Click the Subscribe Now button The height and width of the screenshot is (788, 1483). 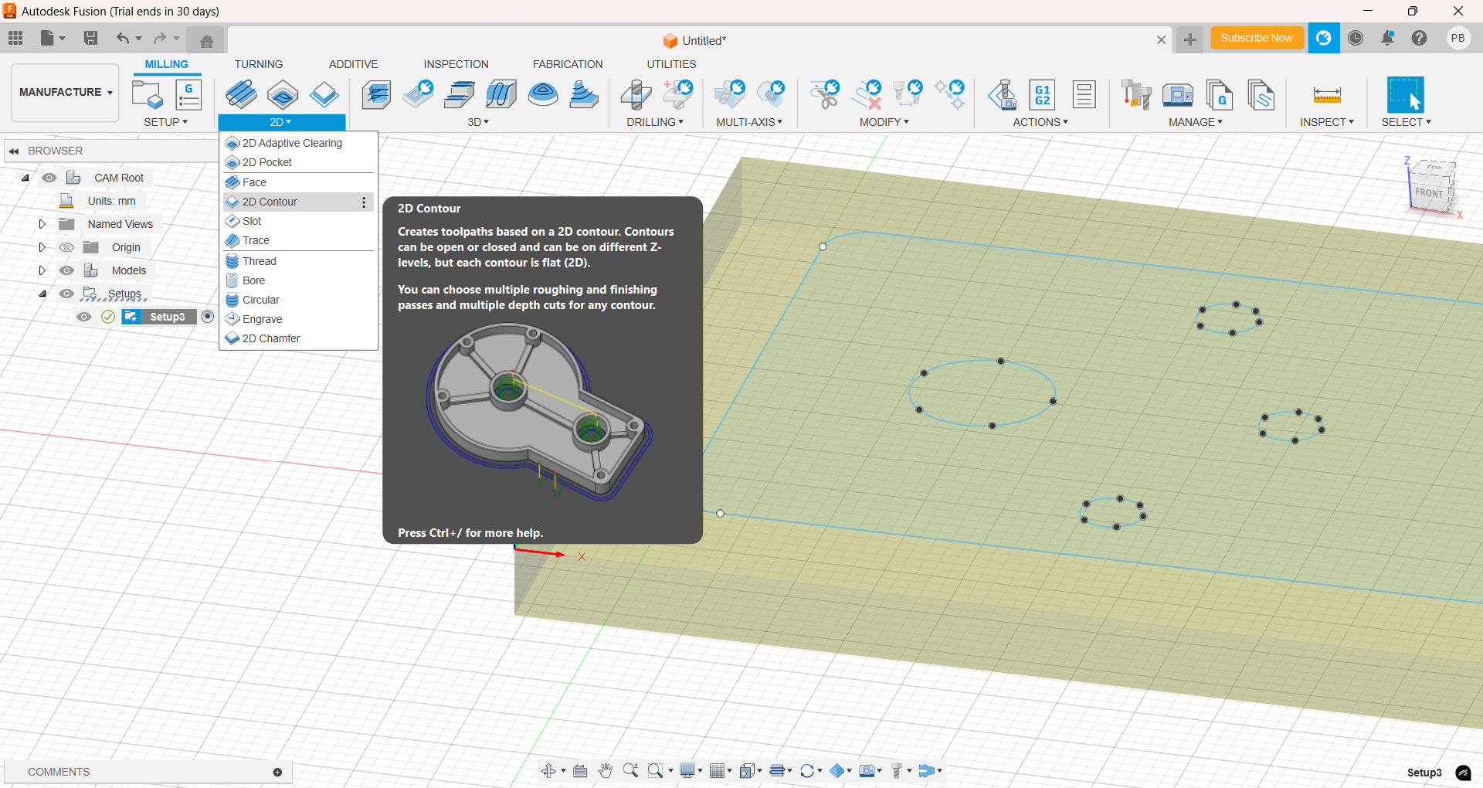pyautogui.click(x=1257, y=38)
